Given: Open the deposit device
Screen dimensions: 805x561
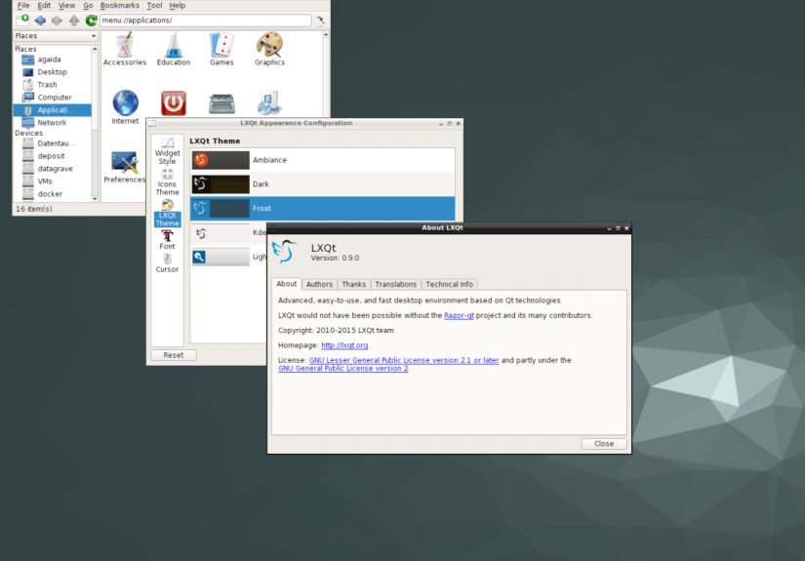Looking at the screenshot, I should coord(53,156).
